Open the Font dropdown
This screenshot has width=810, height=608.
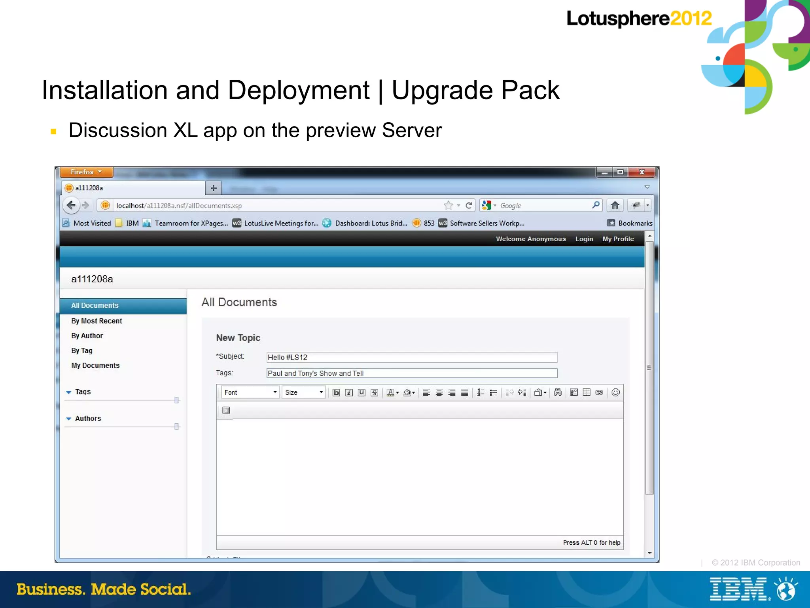(x=250, y=392)
